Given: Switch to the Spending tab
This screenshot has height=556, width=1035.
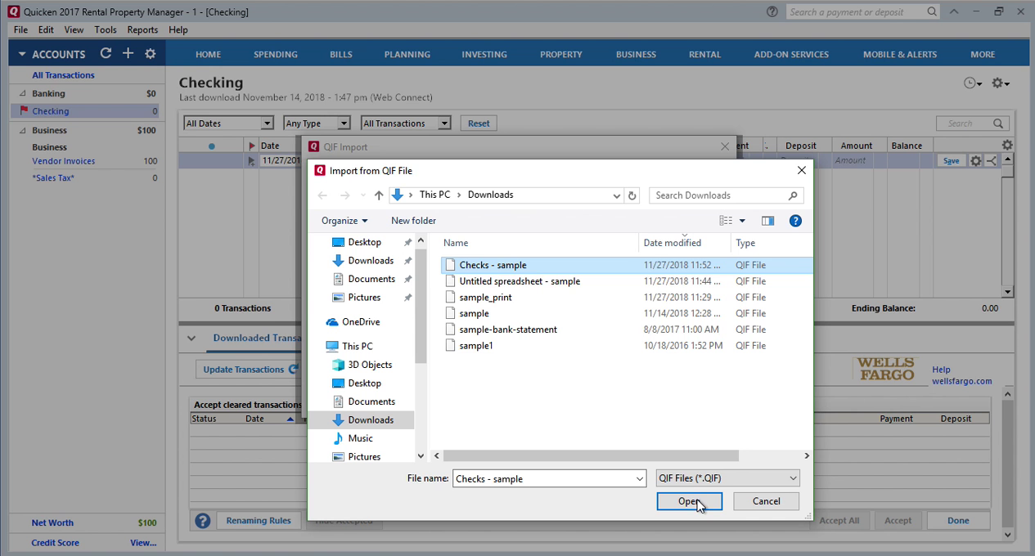Looking at the screenshot, I should [276, 54].
